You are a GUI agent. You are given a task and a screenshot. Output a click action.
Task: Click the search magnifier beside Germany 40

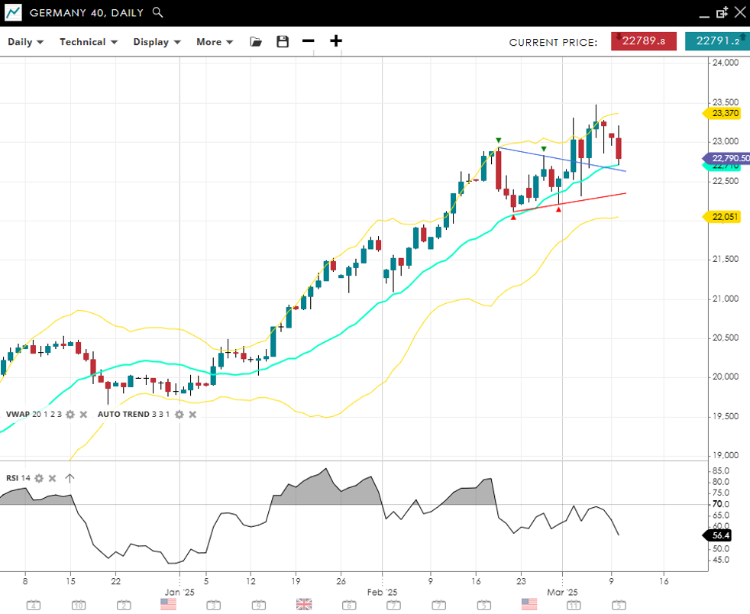[x=157, y=12]
